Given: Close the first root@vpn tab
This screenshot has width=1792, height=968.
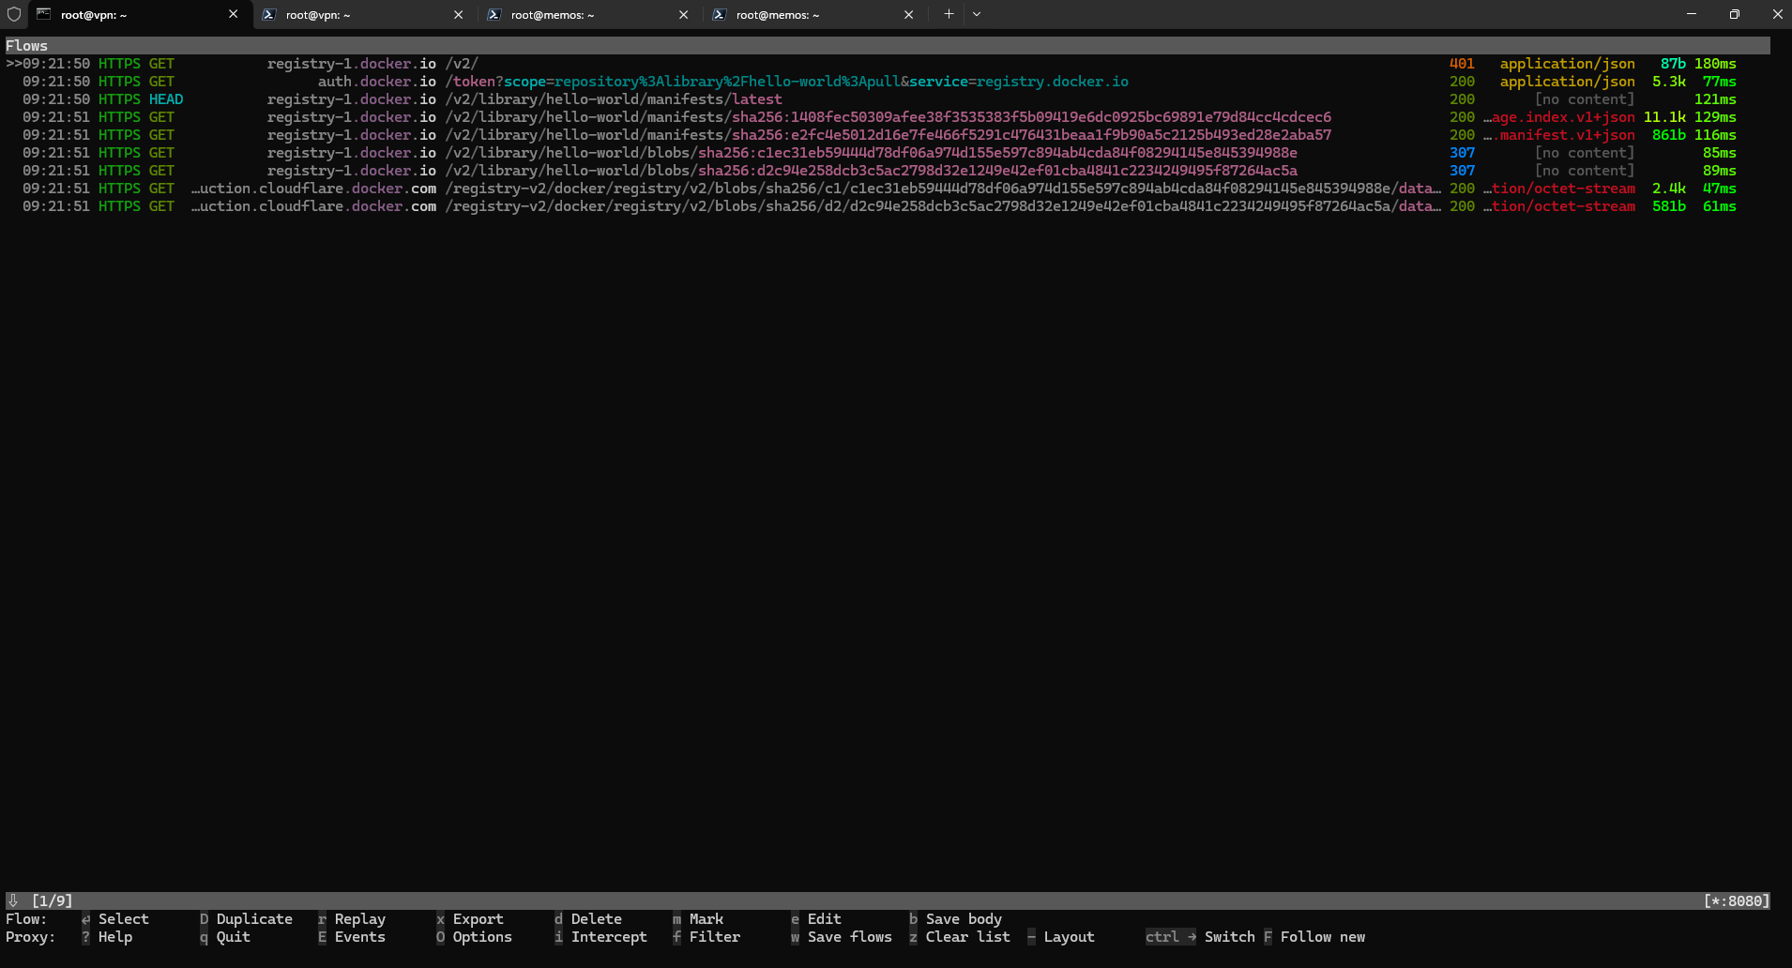Looking at the screenshot, I should 233,14.
